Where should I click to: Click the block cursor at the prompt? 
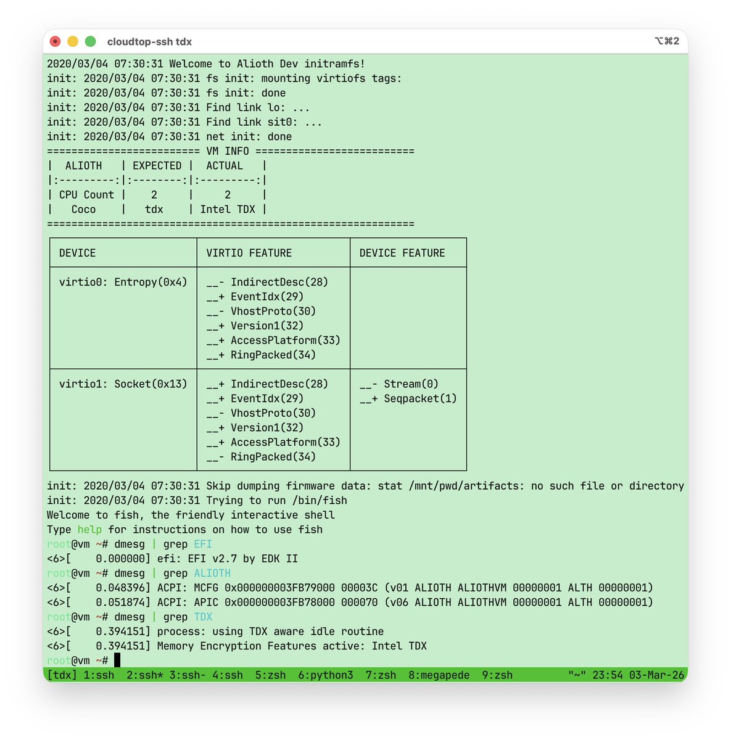117,660
